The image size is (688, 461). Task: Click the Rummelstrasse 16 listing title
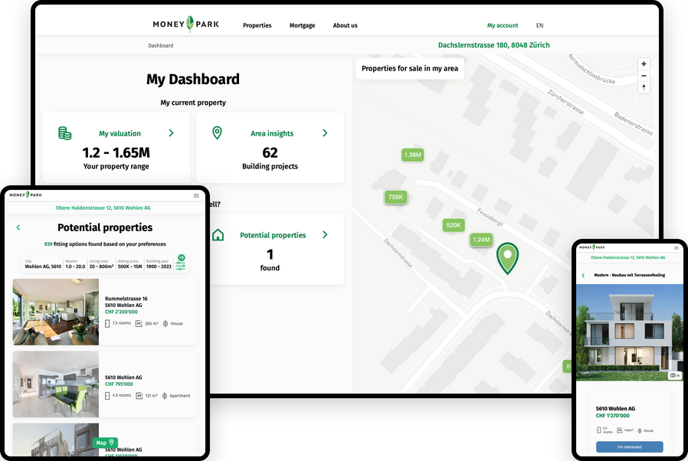(126, 299)
